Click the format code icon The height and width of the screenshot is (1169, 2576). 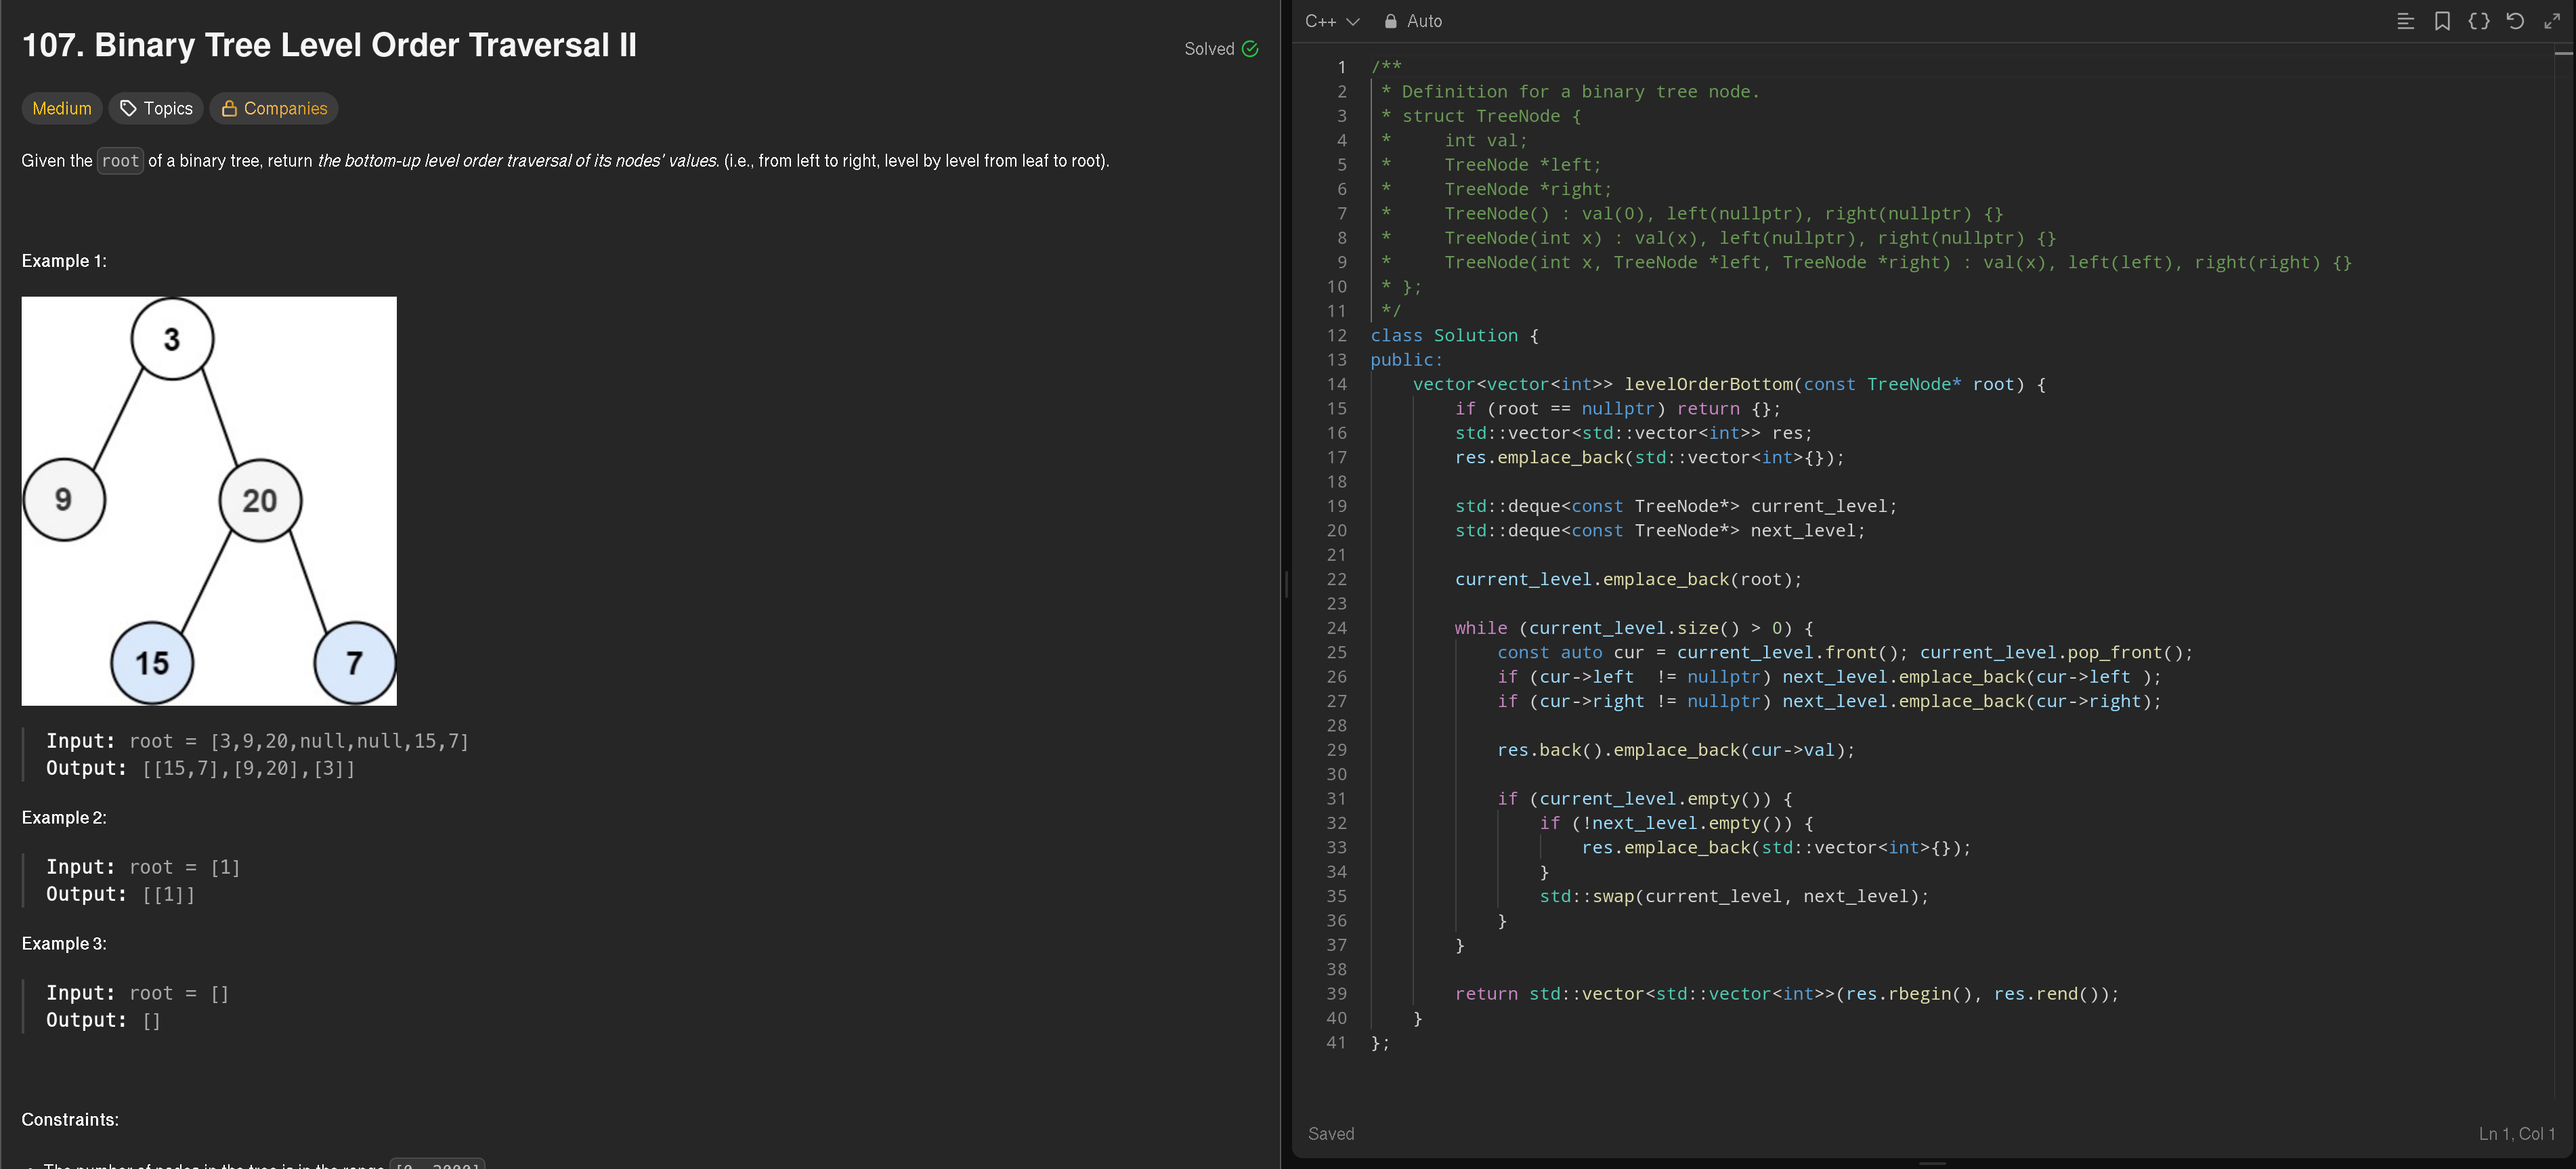2405,21
